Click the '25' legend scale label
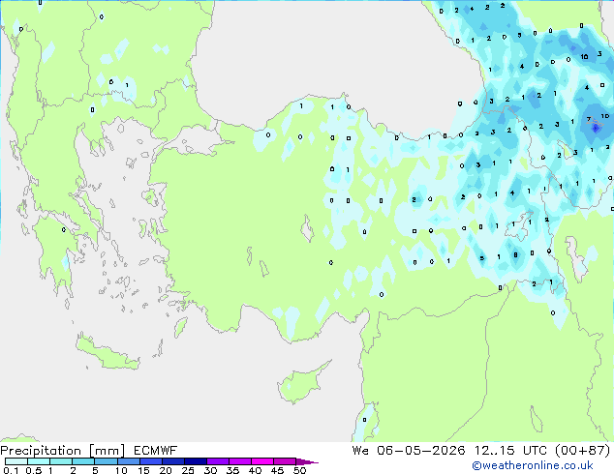 (x=188, y=470)
